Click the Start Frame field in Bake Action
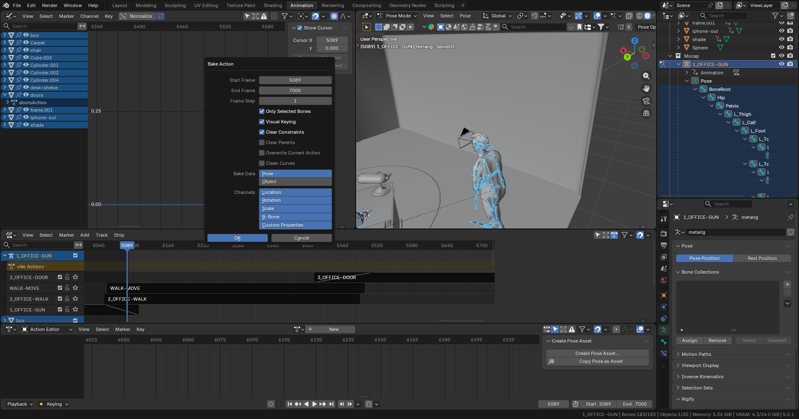The width and height of the screenshot is (799, 419). tap(295, 80)
